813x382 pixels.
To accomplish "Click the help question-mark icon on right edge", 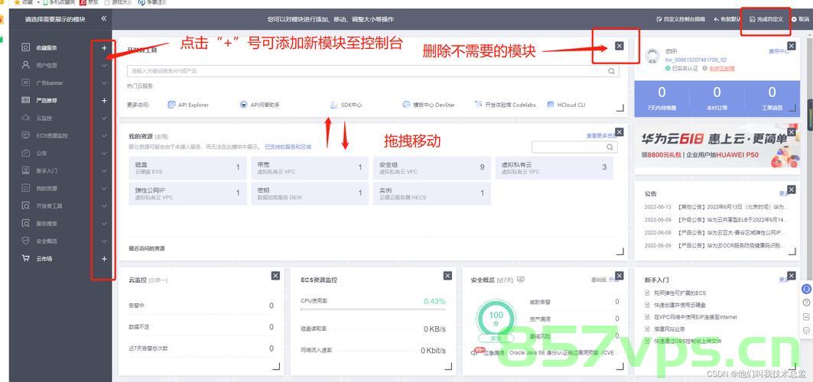I will 806,303.
